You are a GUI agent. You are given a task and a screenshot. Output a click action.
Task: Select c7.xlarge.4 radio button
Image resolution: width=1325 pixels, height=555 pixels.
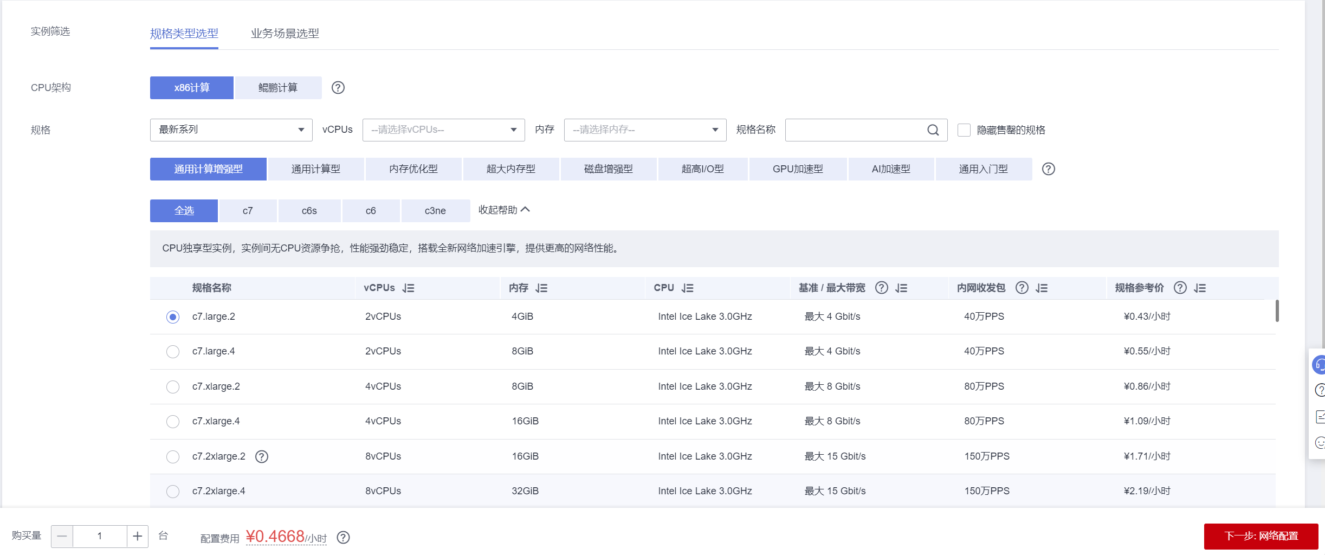click(173, 422)
